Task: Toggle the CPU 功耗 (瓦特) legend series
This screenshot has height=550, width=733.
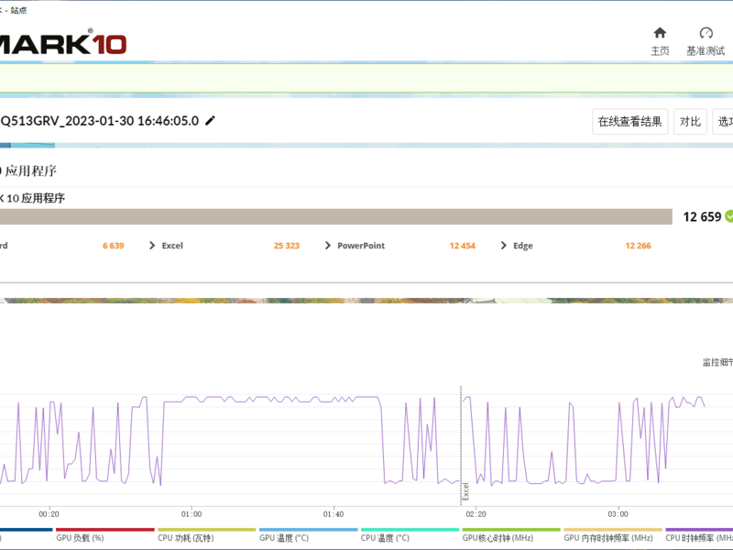Action: (x=186, y=538)
